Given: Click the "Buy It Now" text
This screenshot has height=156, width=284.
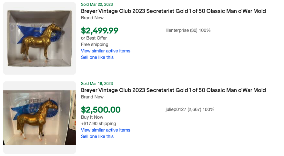Looking at the screenshot, I should click(92, 117).
